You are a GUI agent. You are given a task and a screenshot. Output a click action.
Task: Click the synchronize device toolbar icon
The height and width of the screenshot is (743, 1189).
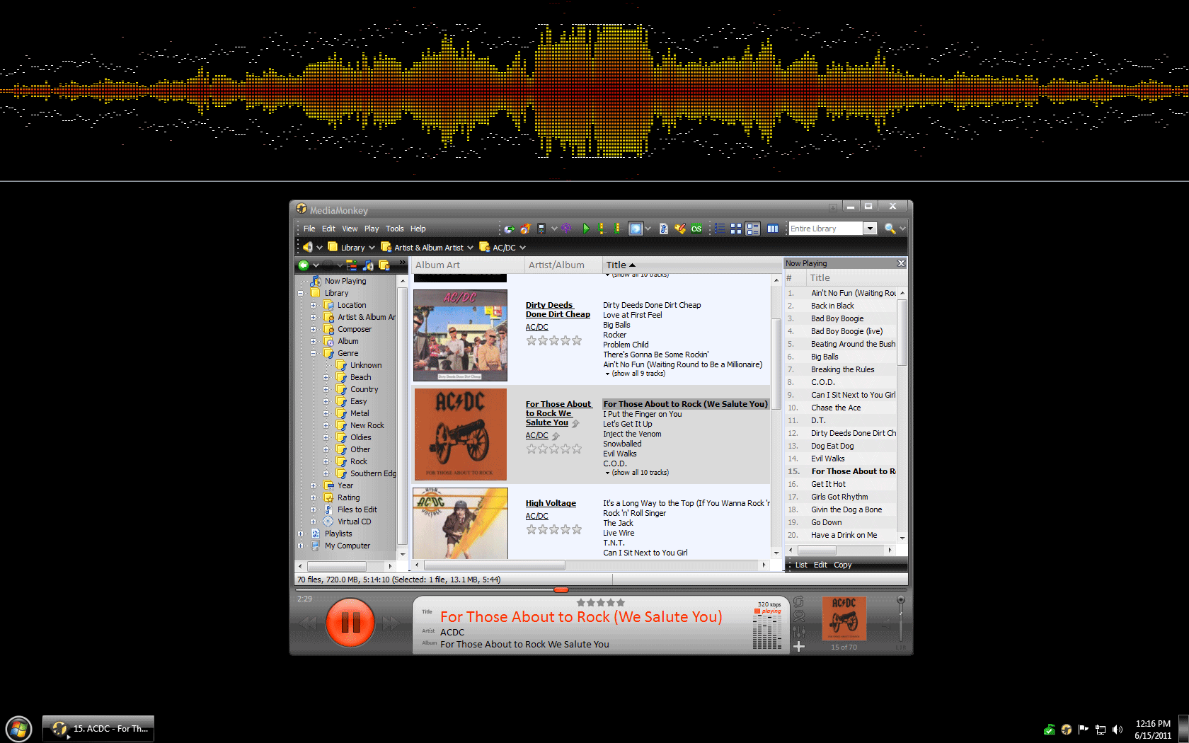coord(509,229)
